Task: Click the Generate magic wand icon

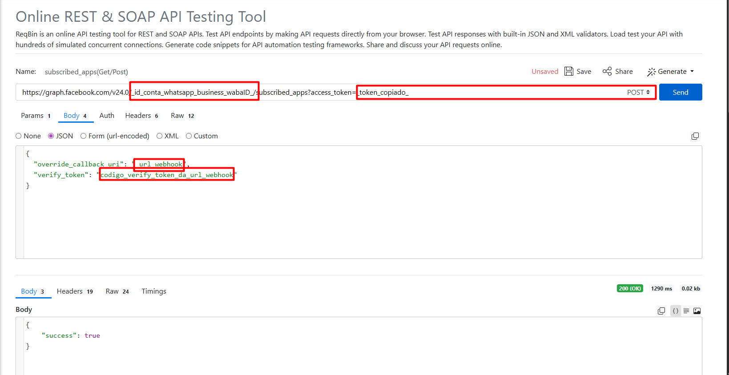Action: coord(652,72)
